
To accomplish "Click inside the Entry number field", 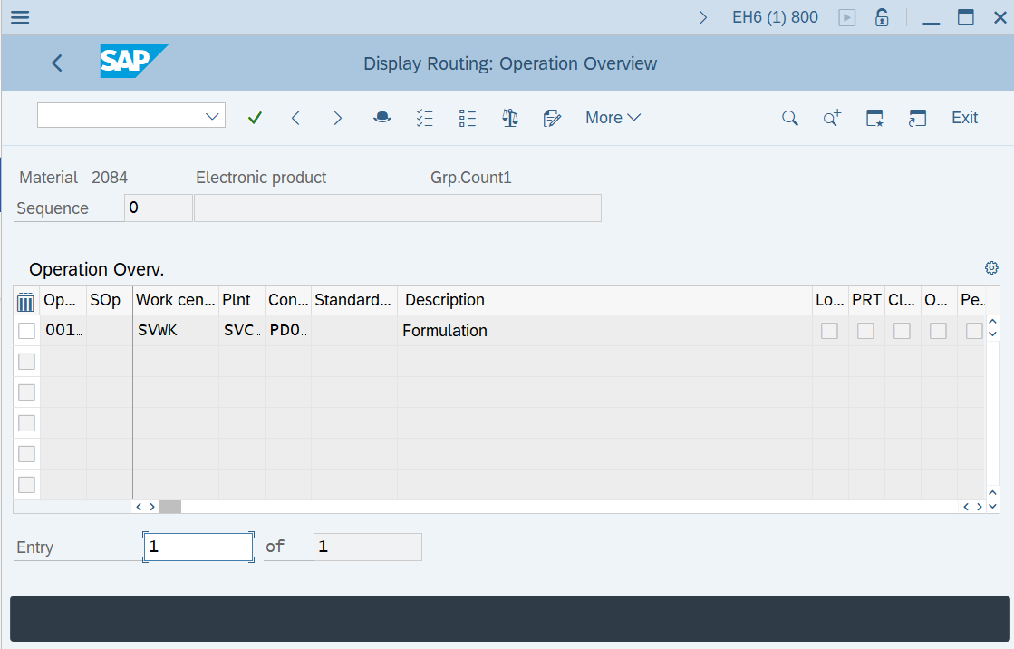I will coord(198,547).
